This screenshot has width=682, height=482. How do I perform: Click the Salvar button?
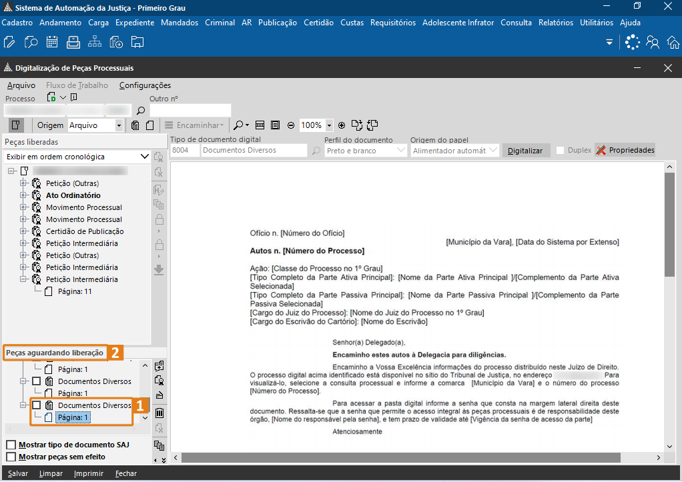[x=18, y=473]
